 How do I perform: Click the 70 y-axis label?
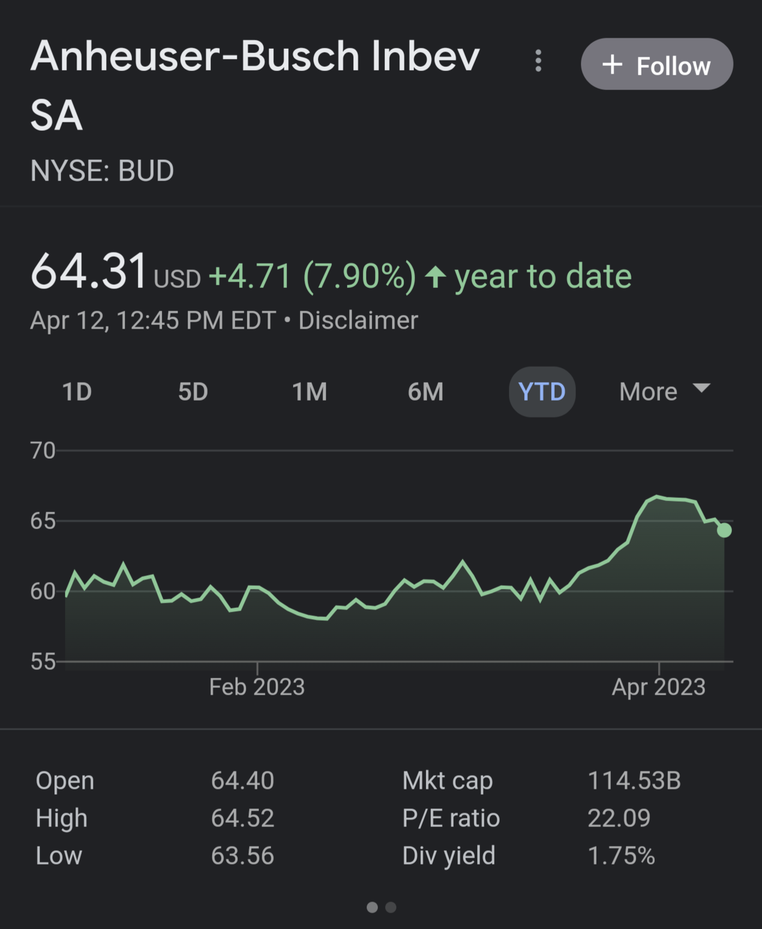pos(43,451)
